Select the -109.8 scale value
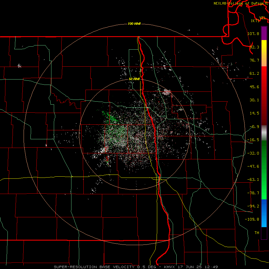This screenshot has width=269, height=269. tap(252, 219)
